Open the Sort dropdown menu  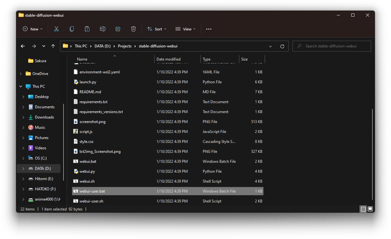(x=157, y=29)
